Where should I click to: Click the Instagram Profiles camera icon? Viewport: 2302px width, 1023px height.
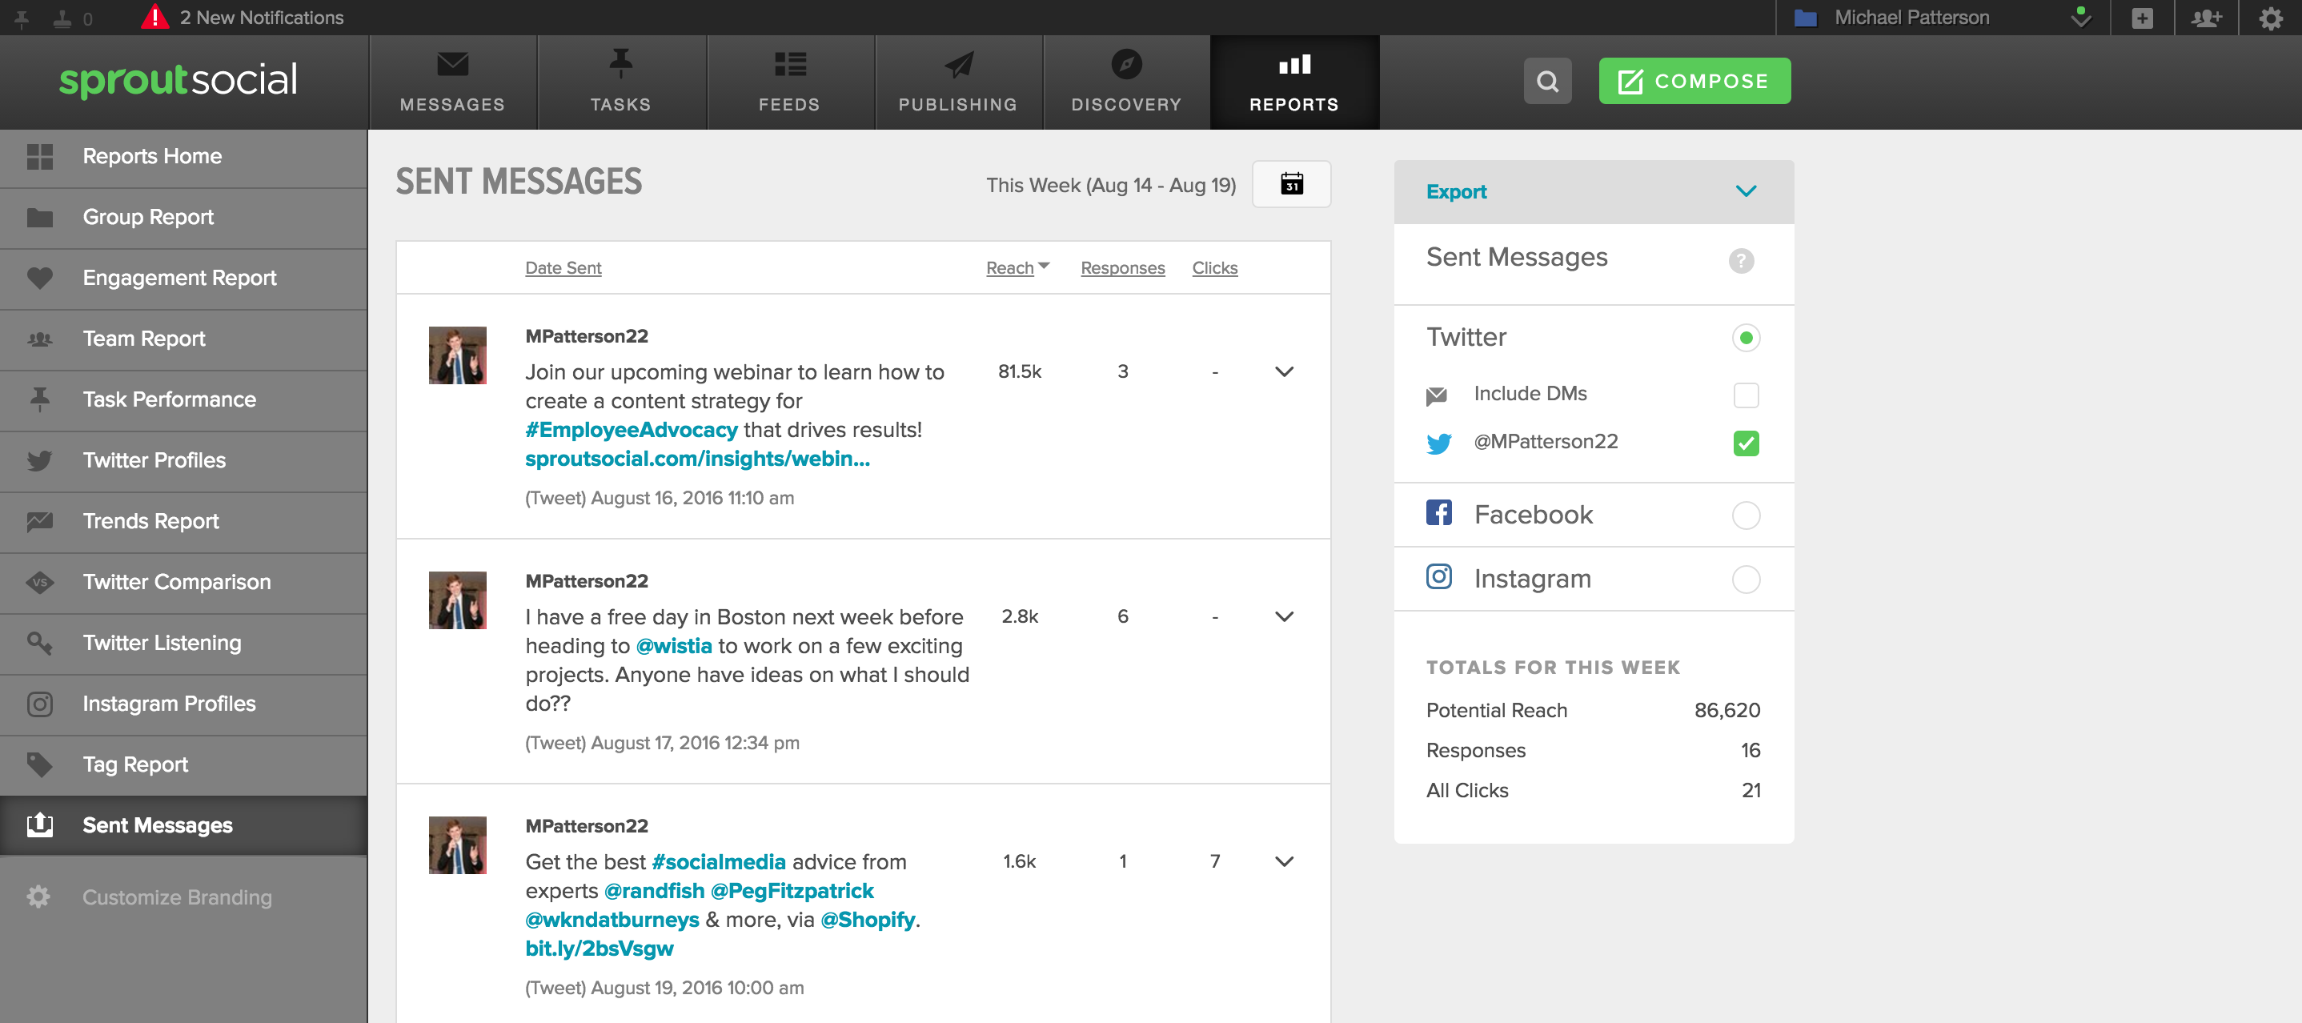39,704
